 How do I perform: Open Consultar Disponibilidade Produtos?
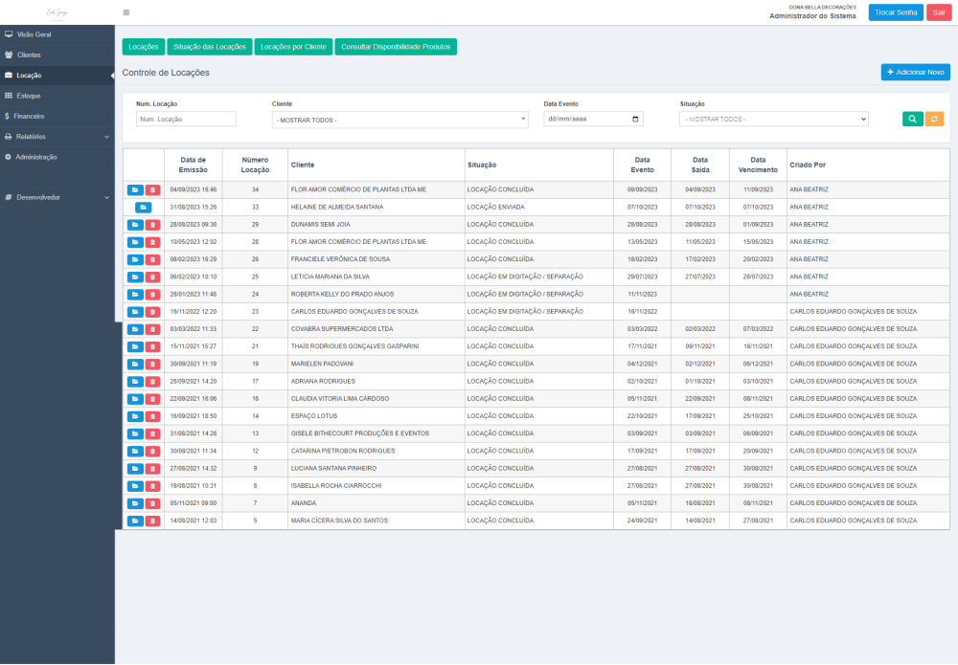coord(396,47)
